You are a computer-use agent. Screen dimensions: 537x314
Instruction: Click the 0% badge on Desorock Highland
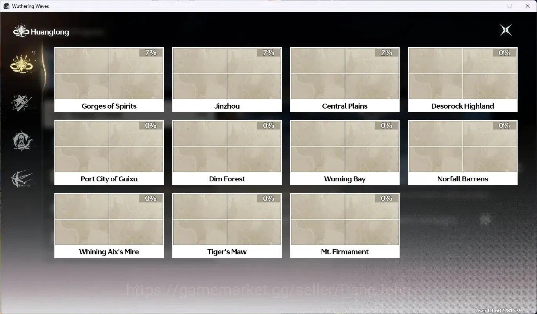pos(504,53)
